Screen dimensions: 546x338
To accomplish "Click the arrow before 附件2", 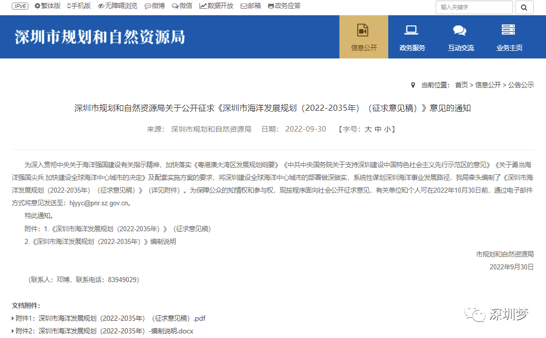I will point(13,331).
